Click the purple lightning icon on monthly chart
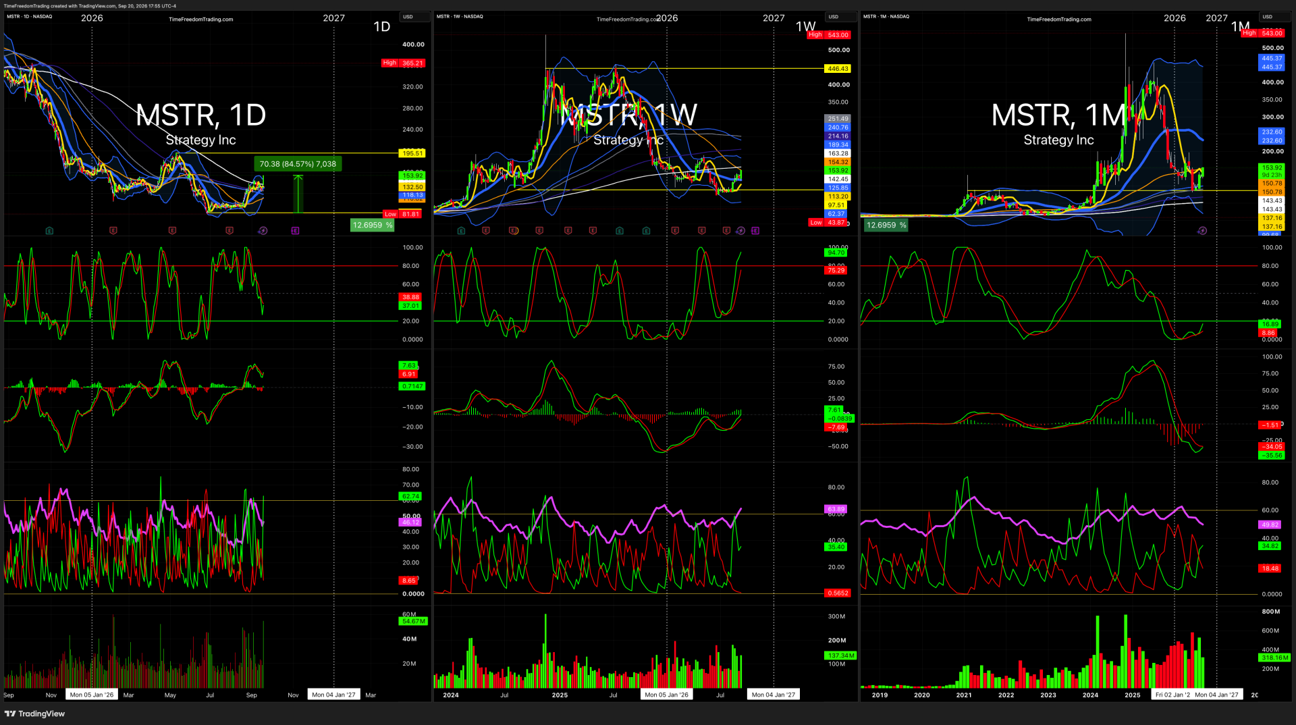Screen dimensions: 1296x725 click(x=1202, y=231)
